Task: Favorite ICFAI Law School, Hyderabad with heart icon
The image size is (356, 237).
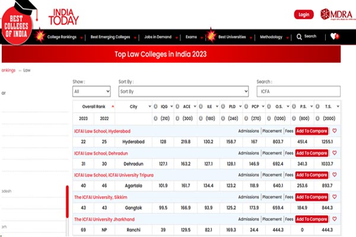Action: point(335,131)
